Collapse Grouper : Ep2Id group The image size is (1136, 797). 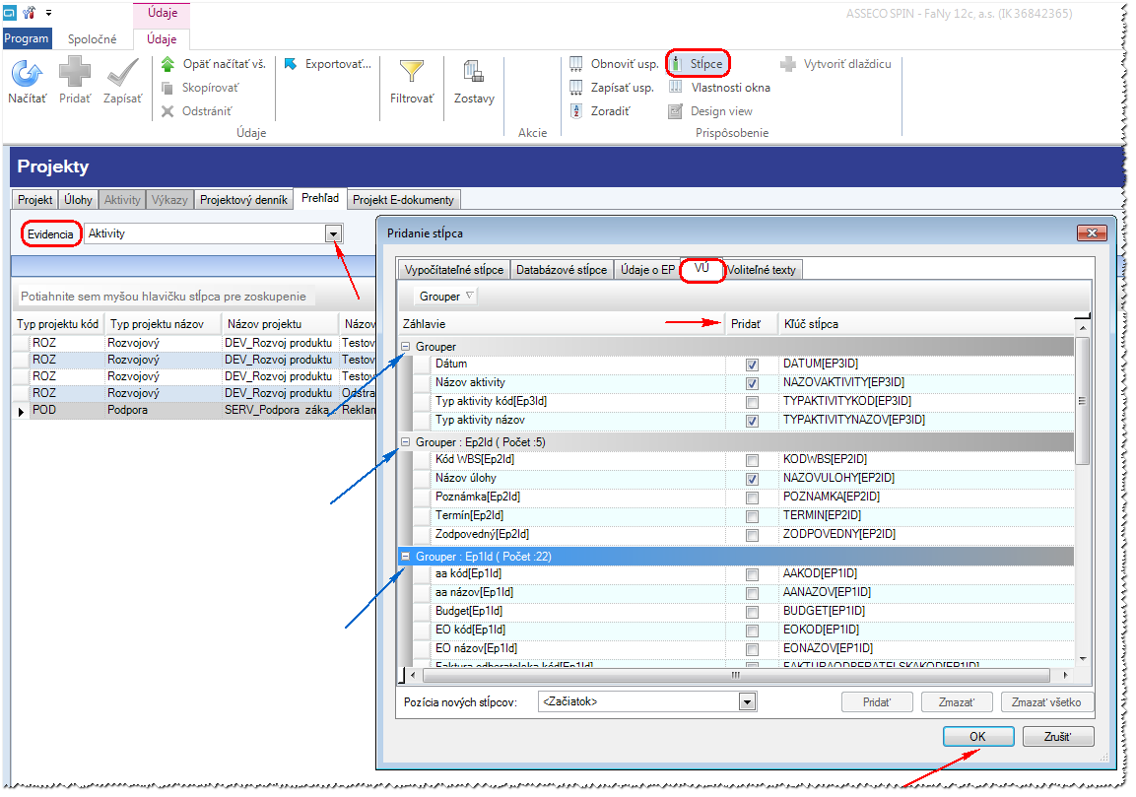tap(406, 442)
